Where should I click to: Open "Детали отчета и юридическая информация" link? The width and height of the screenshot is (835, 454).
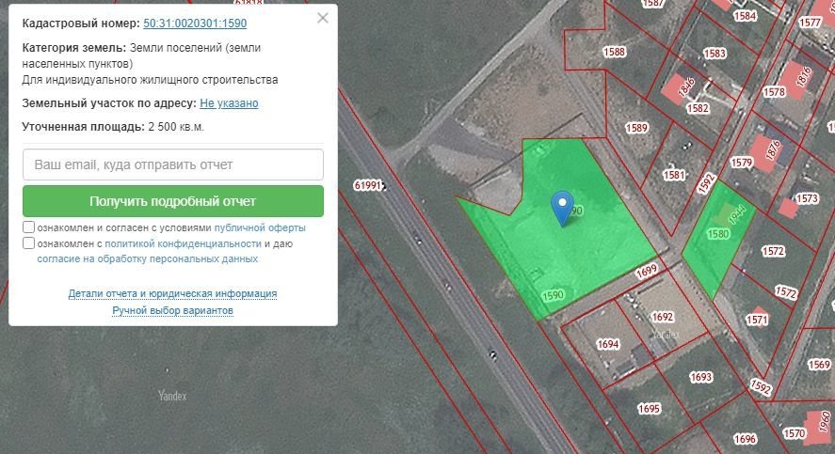172,293
